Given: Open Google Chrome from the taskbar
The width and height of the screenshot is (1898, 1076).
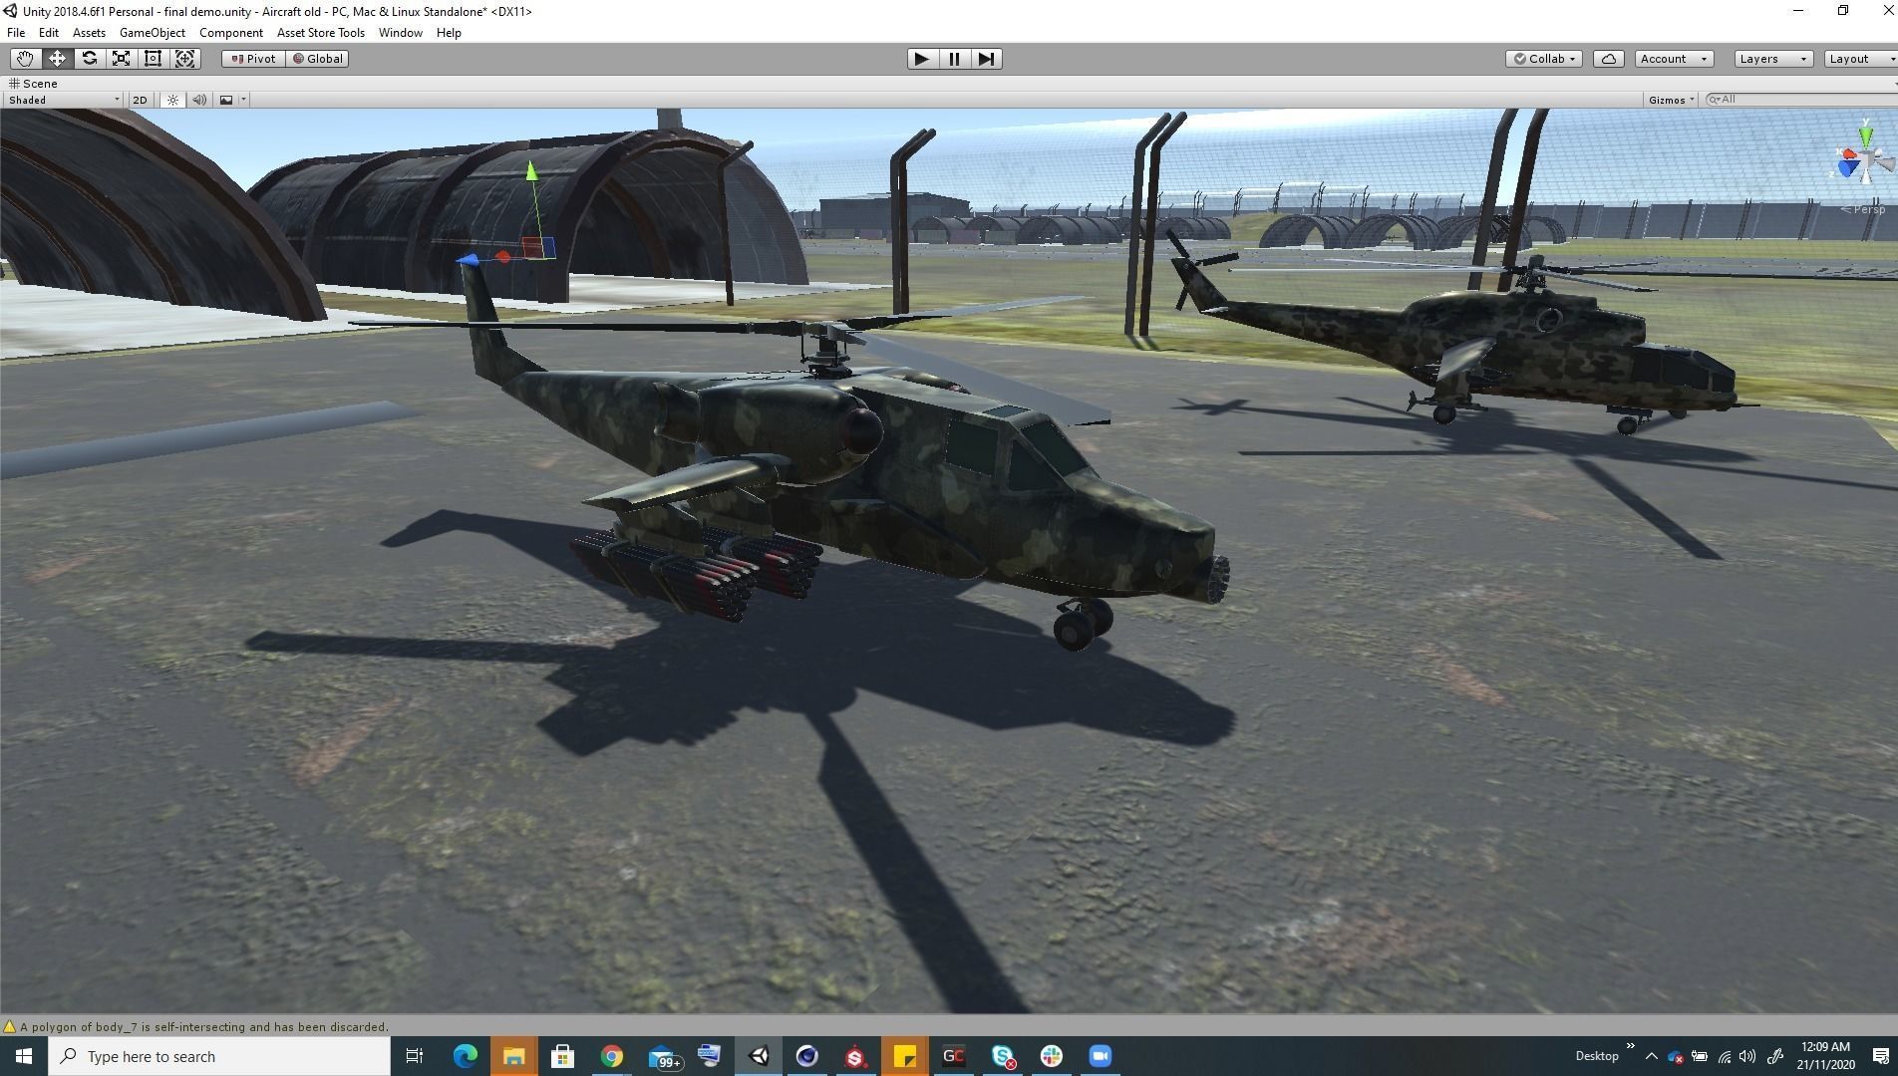Looking at the screenshot, I should [612, 1056].
